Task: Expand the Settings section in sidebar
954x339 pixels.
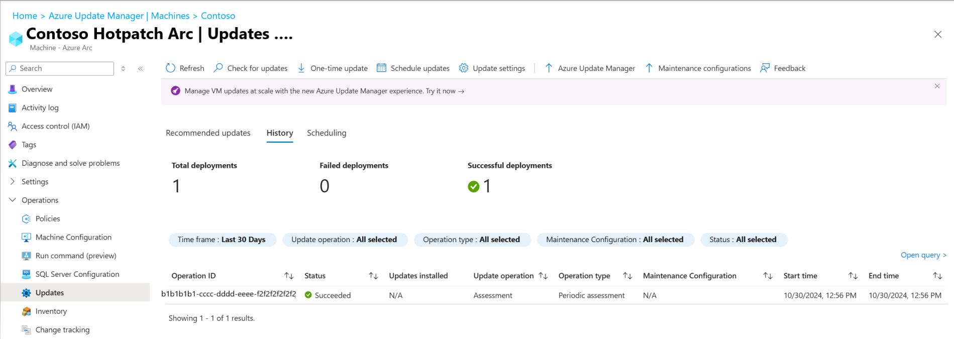Action: click(13, 182)
